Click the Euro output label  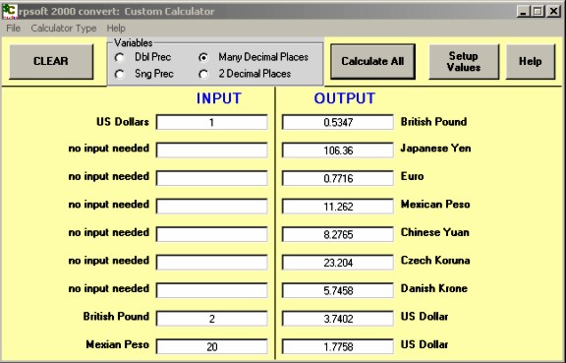pos(413,176)
